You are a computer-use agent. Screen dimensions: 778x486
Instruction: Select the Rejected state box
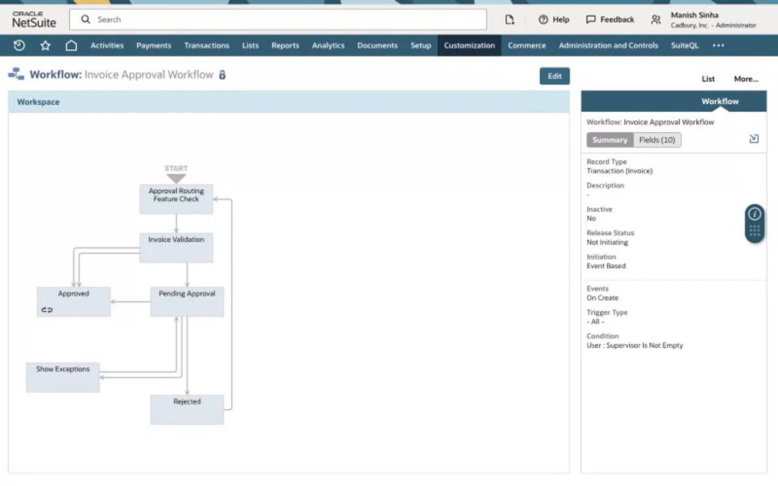click(187, 409)
